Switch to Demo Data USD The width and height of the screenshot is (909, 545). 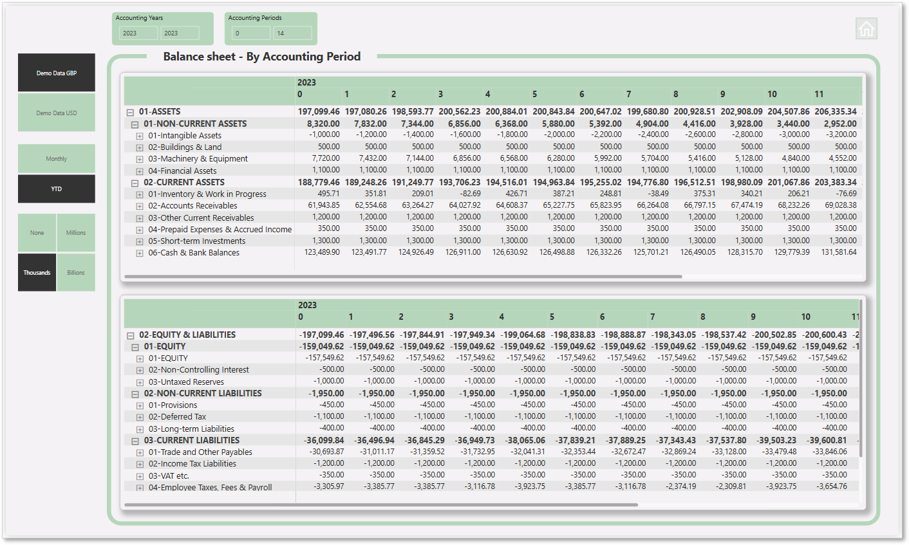(x=57, y=113)
